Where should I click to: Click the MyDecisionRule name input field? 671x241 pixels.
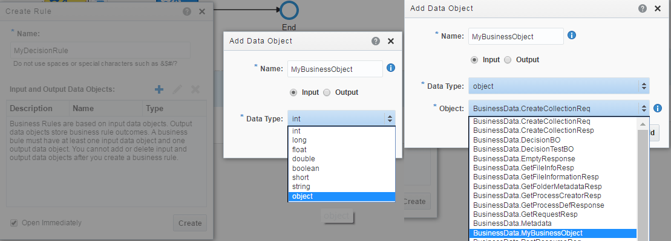(x=100, y=50)
